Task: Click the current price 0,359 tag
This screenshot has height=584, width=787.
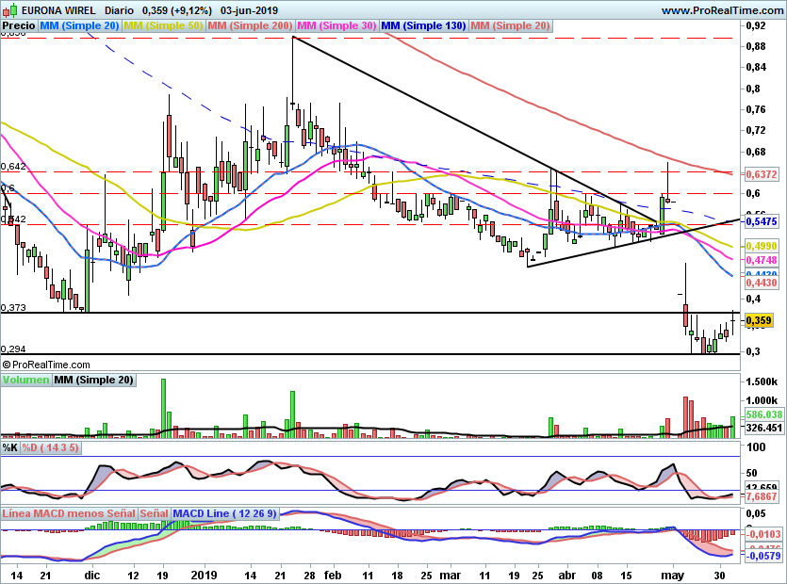Action: 759,320
